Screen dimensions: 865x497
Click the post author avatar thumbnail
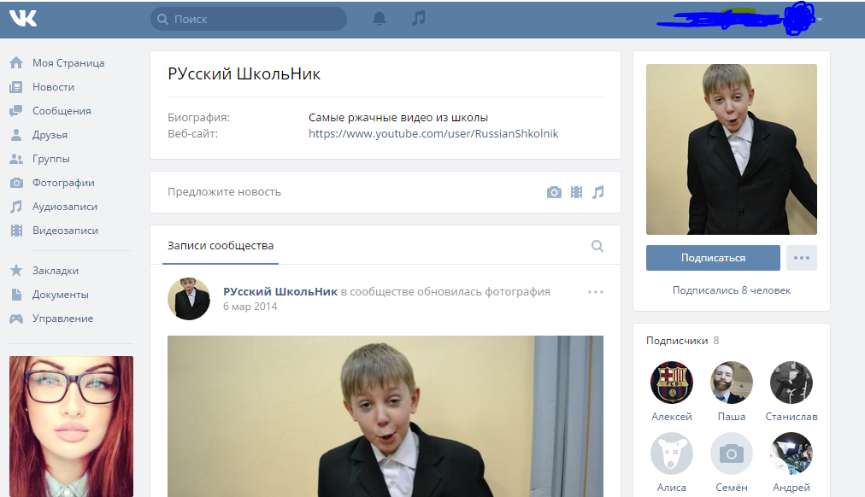point(189,299)
